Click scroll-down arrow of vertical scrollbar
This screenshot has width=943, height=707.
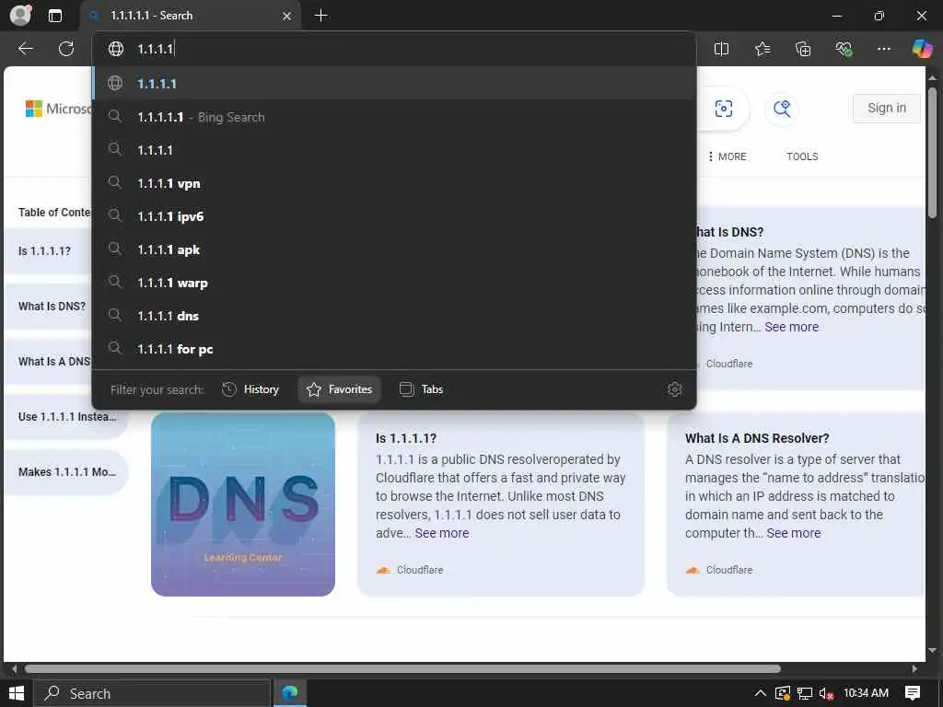pyautogui.click(x=932, y=651)
